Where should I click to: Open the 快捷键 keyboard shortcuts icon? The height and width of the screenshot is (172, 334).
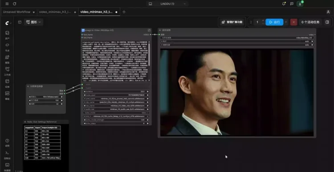7,167
